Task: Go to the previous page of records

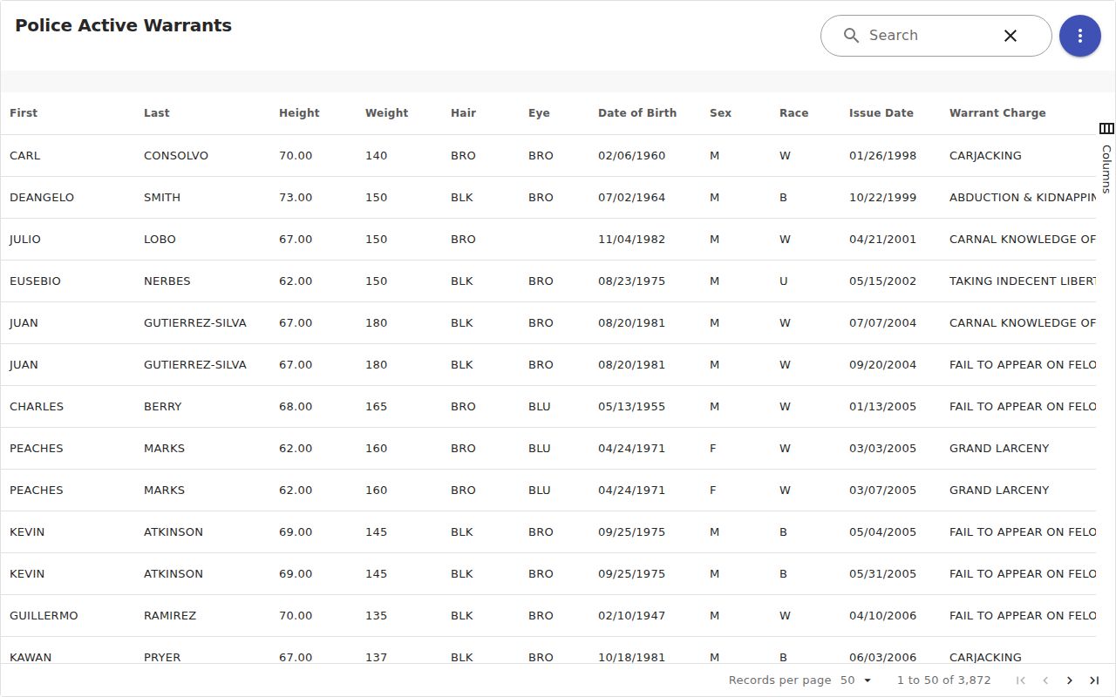Action: tap(1045, 680)
